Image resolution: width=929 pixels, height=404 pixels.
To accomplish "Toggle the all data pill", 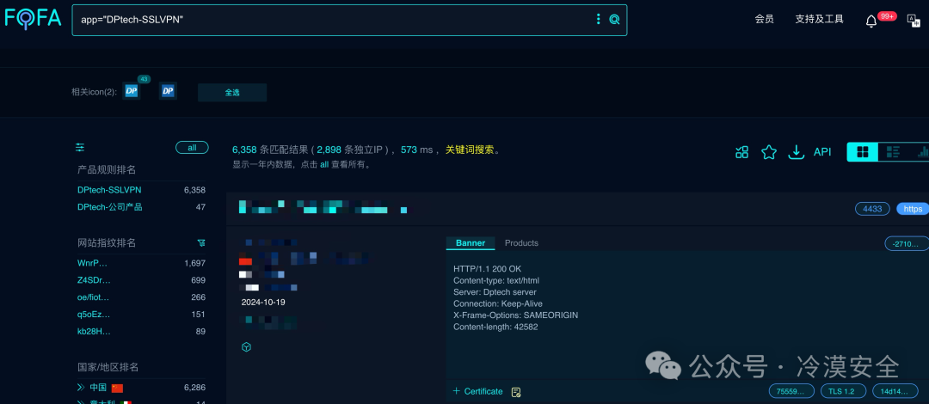I will pyautogui.click(x=192, y=148).
